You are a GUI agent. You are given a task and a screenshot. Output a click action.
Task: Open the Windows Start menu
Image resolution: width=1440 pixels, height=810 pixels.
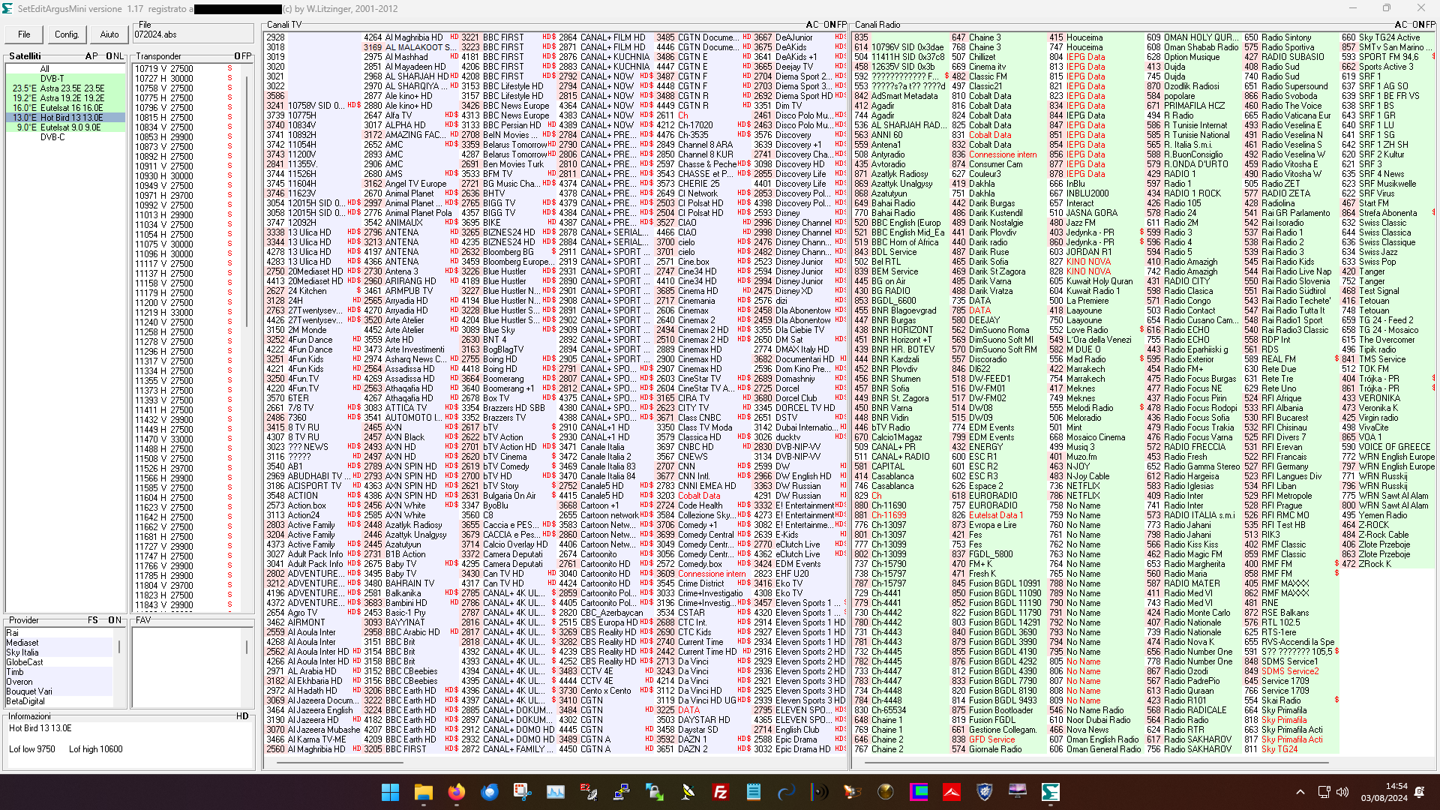click(x=390, y=791)
